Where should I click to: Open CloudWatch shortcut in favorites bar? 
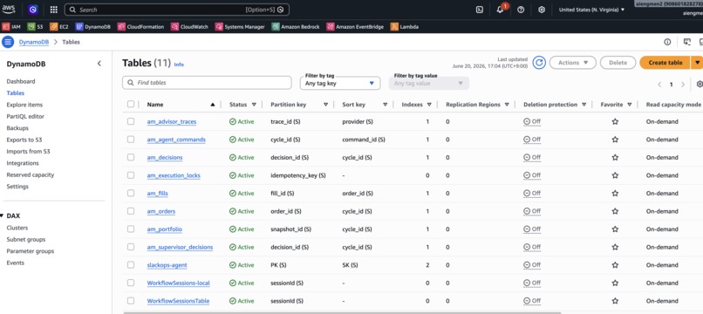click(189, 27)
